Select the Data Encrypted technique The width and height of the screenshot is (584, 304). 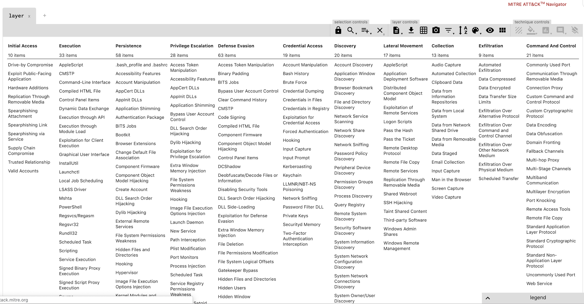click(x=494, y=88)
